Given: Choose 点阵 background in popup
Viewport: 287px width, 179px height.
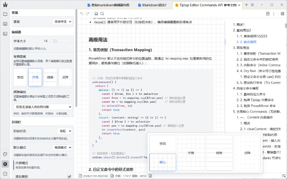Looking at the screenshot, I should pos(247,153).
